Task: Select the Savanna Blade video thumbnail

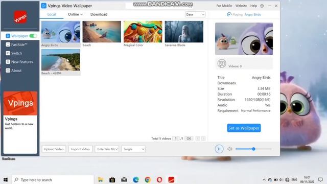Action: 184,32
